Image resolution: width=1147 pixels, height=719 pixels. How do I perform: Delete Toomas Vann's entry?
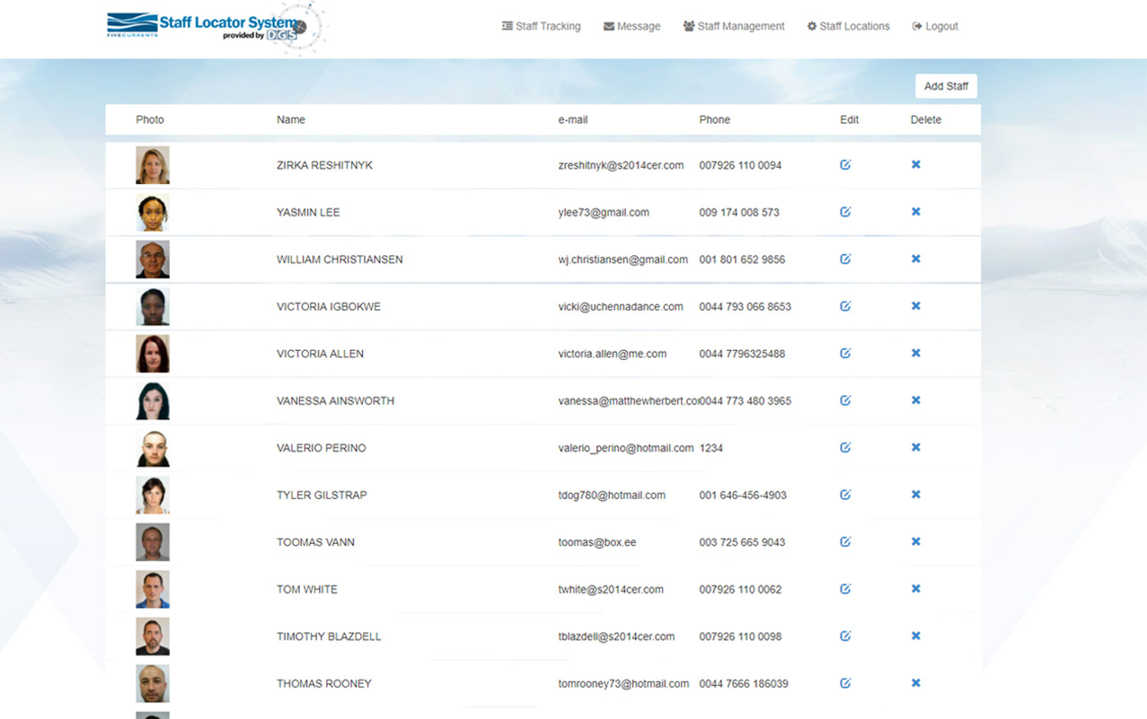pos(916,542)
